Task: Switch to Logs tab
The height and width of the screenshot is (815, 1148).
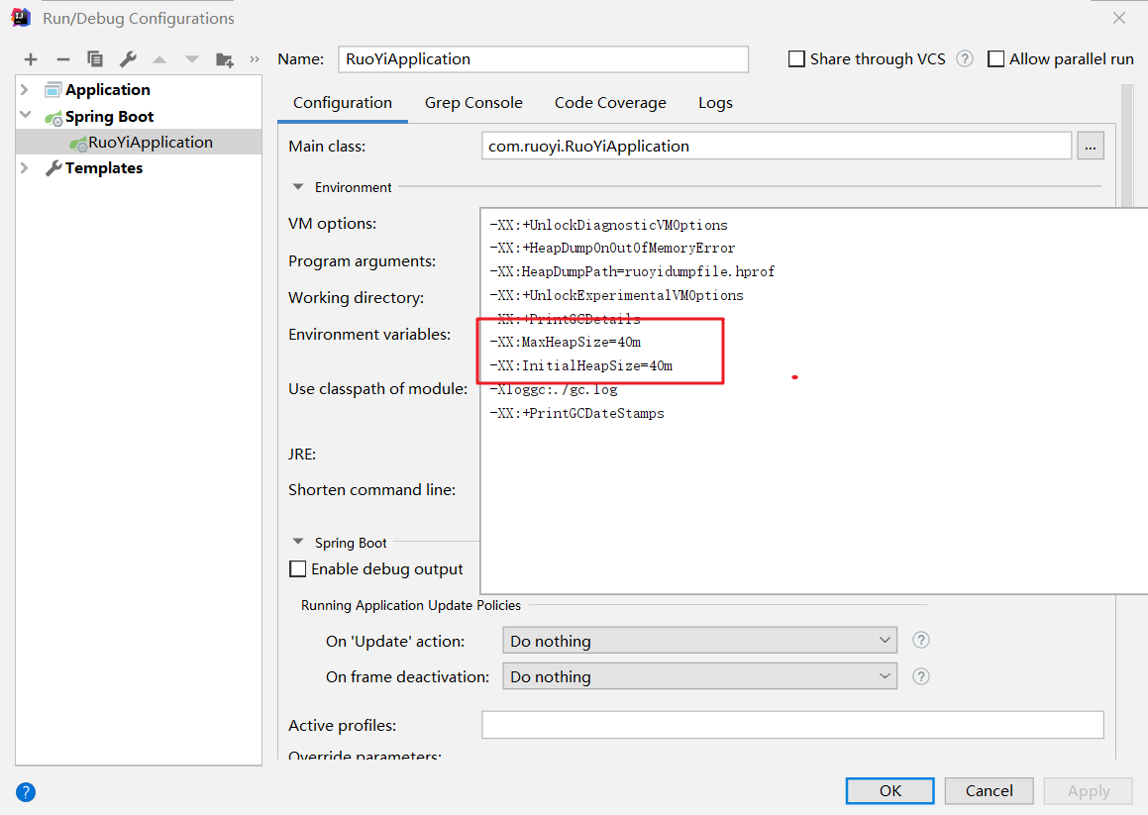Action: click(x=715, y=103)
